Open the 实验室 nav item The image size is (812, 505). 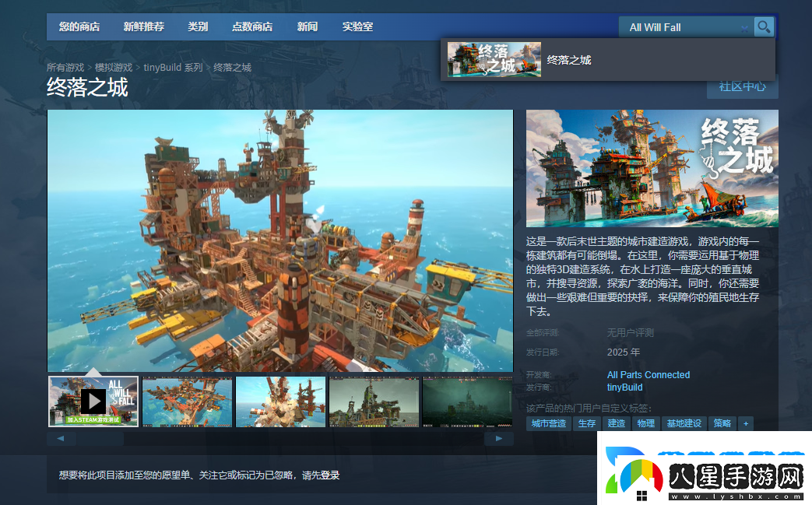[357, 26]
